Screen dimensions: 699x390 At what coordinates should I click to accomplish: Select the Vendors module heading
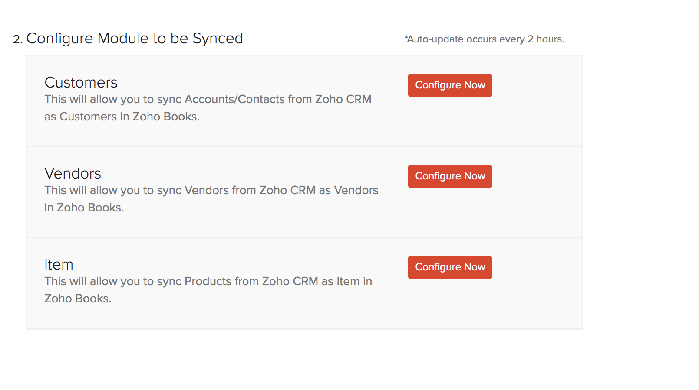click(73, 173)
